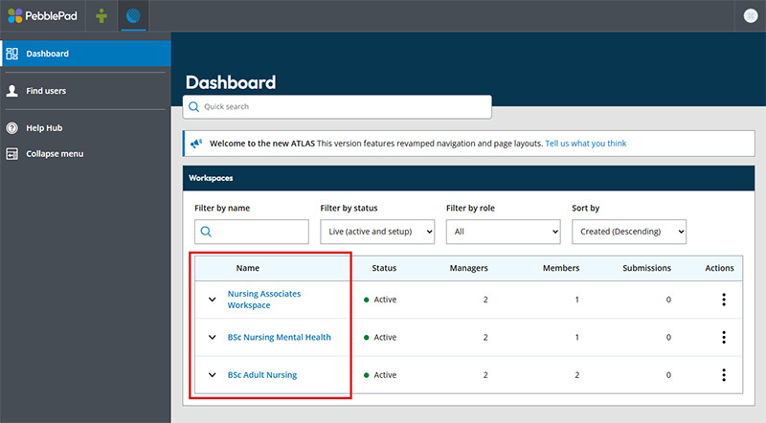Open the Filter by status dropdown

[x=377, y=232]
